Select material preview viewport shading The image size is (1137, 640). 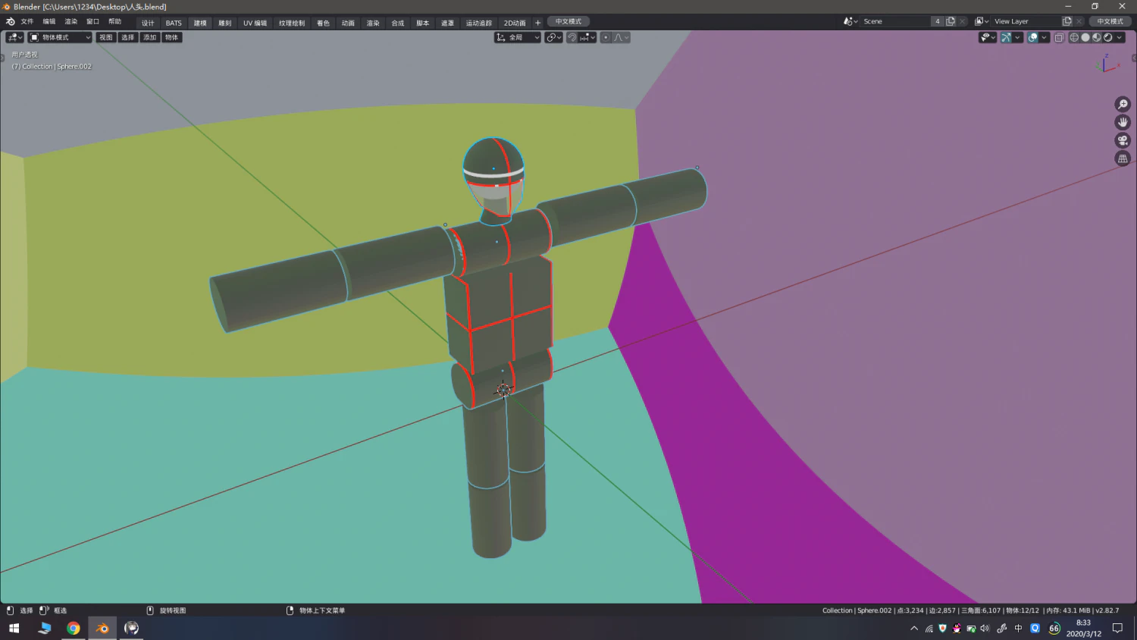1097,37
